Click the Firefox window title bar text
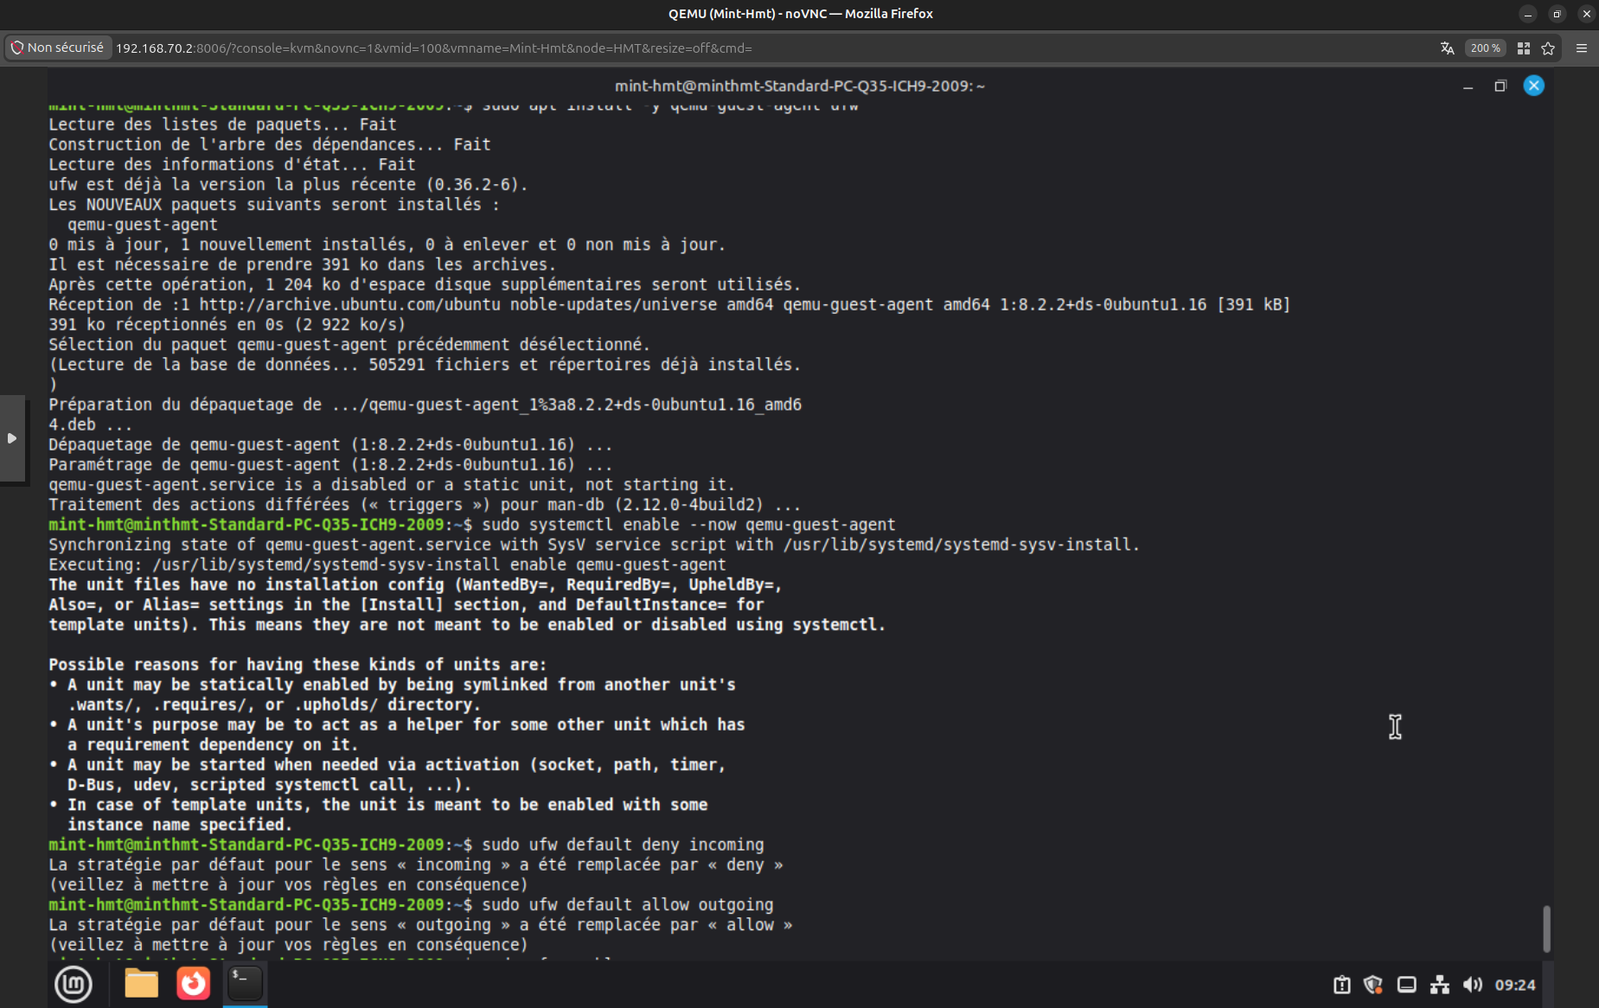This screenshot has width=1599, height=1008. click(x=800, y=13)
